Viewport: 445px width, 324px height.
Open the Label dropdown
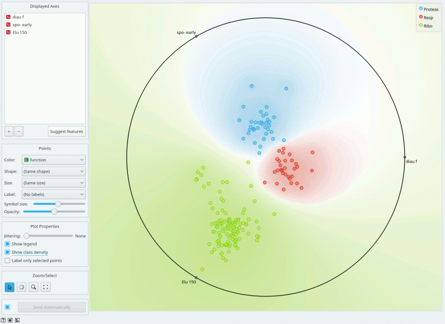[53, 194]
